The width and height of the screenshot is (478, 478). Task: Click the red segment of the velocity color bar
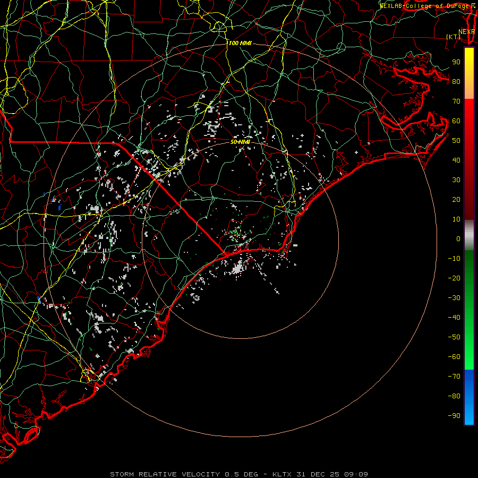469,159
